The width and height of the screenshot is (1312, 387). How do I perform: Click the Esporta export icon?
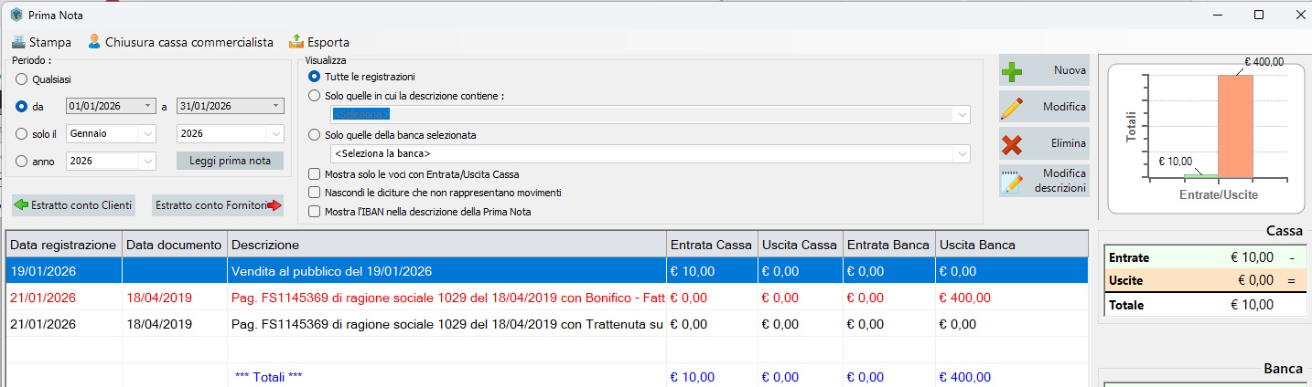[x=296, y=42]
